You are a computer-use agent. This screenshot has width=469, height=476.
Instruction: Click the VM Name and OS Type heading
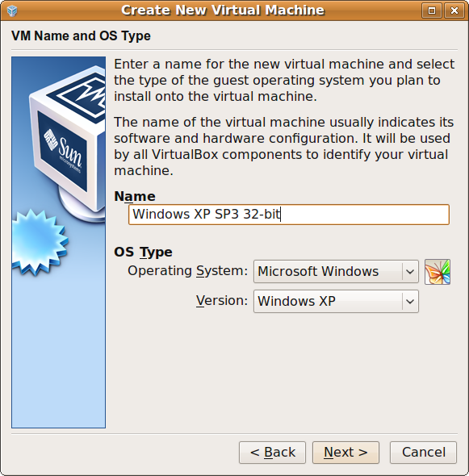click(81, 35)
